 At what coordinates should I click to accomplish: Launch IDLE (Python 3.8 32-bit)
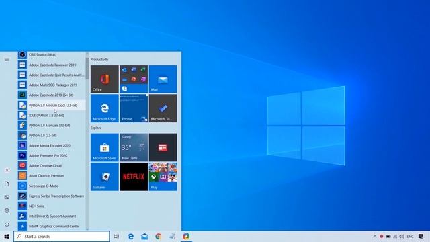click(52, 115)
